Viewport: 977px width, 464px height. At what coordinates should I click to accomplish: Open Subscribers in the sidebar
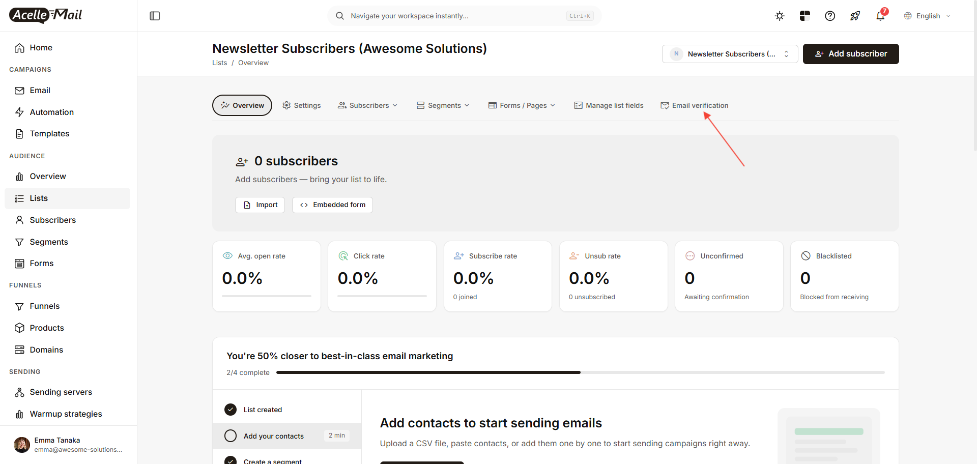tap(67, 220)
